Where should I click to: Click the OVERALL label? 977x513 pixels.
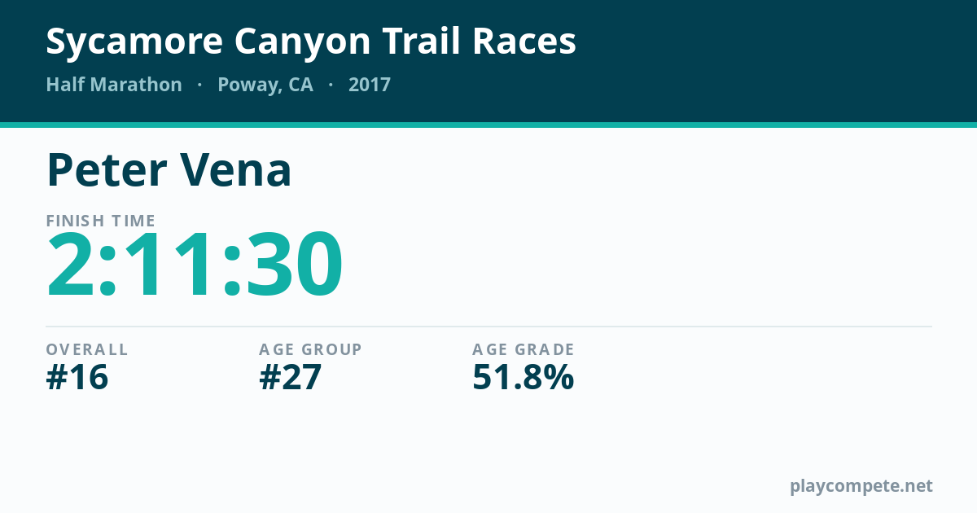tap(87, 349)
